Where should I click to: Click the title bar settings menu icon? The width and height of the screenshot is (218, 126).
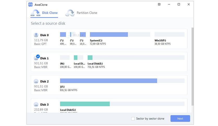point(159,4)
